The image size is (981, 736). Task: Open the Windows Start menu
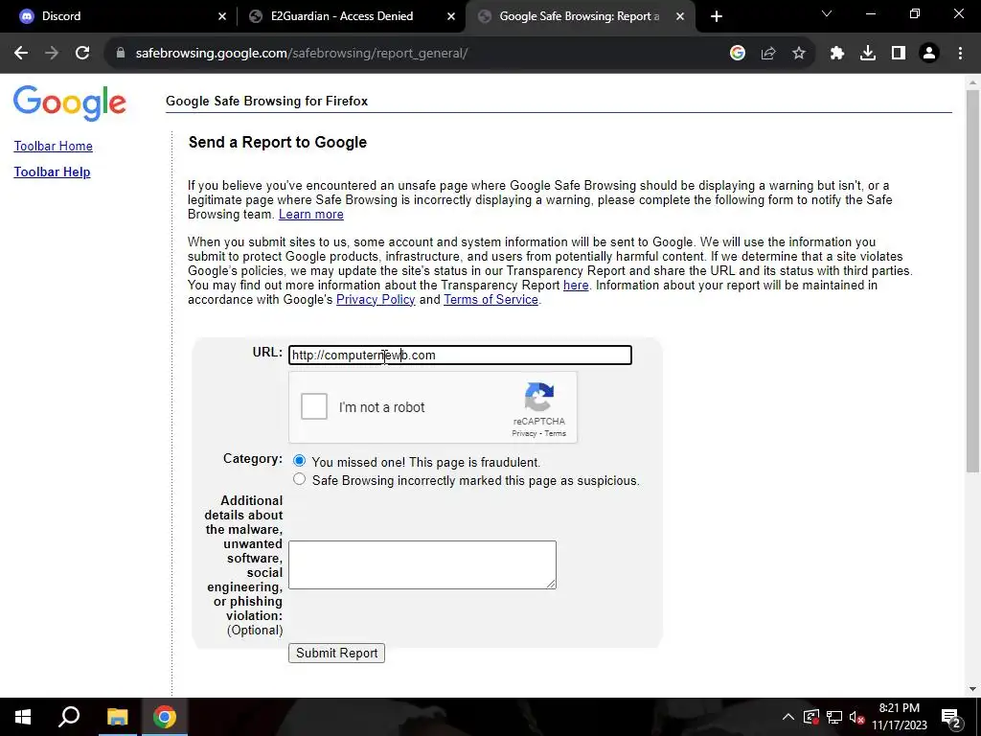23,717
